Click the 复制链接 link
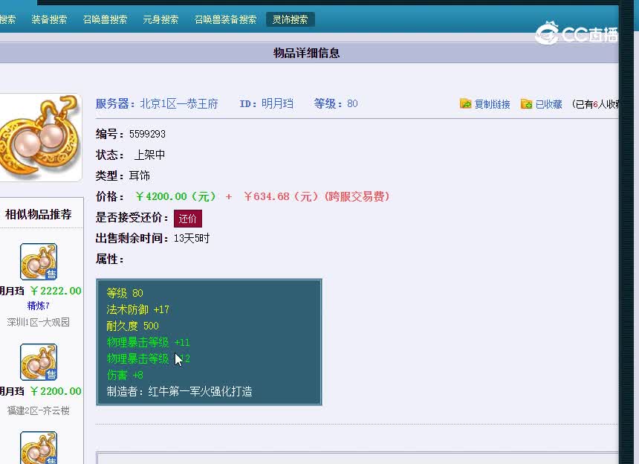 pos(493,104)
